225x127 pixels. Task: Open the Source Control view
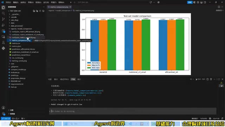point(3,19)
